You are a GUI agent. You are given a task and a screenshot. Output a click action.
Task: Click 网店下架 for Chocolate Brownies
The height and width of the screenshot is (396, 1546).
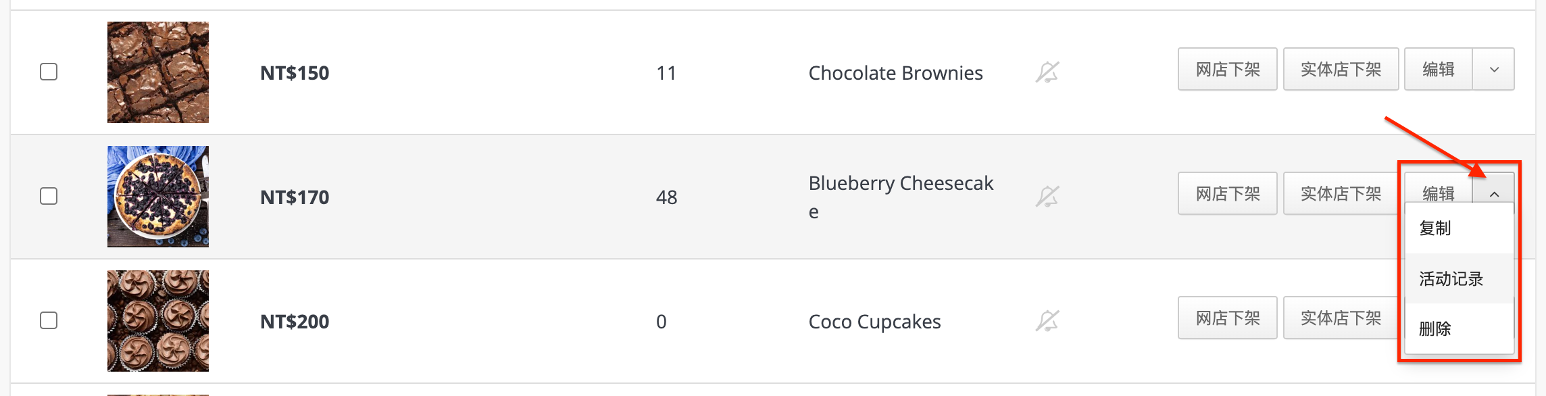coord(1228,69)
